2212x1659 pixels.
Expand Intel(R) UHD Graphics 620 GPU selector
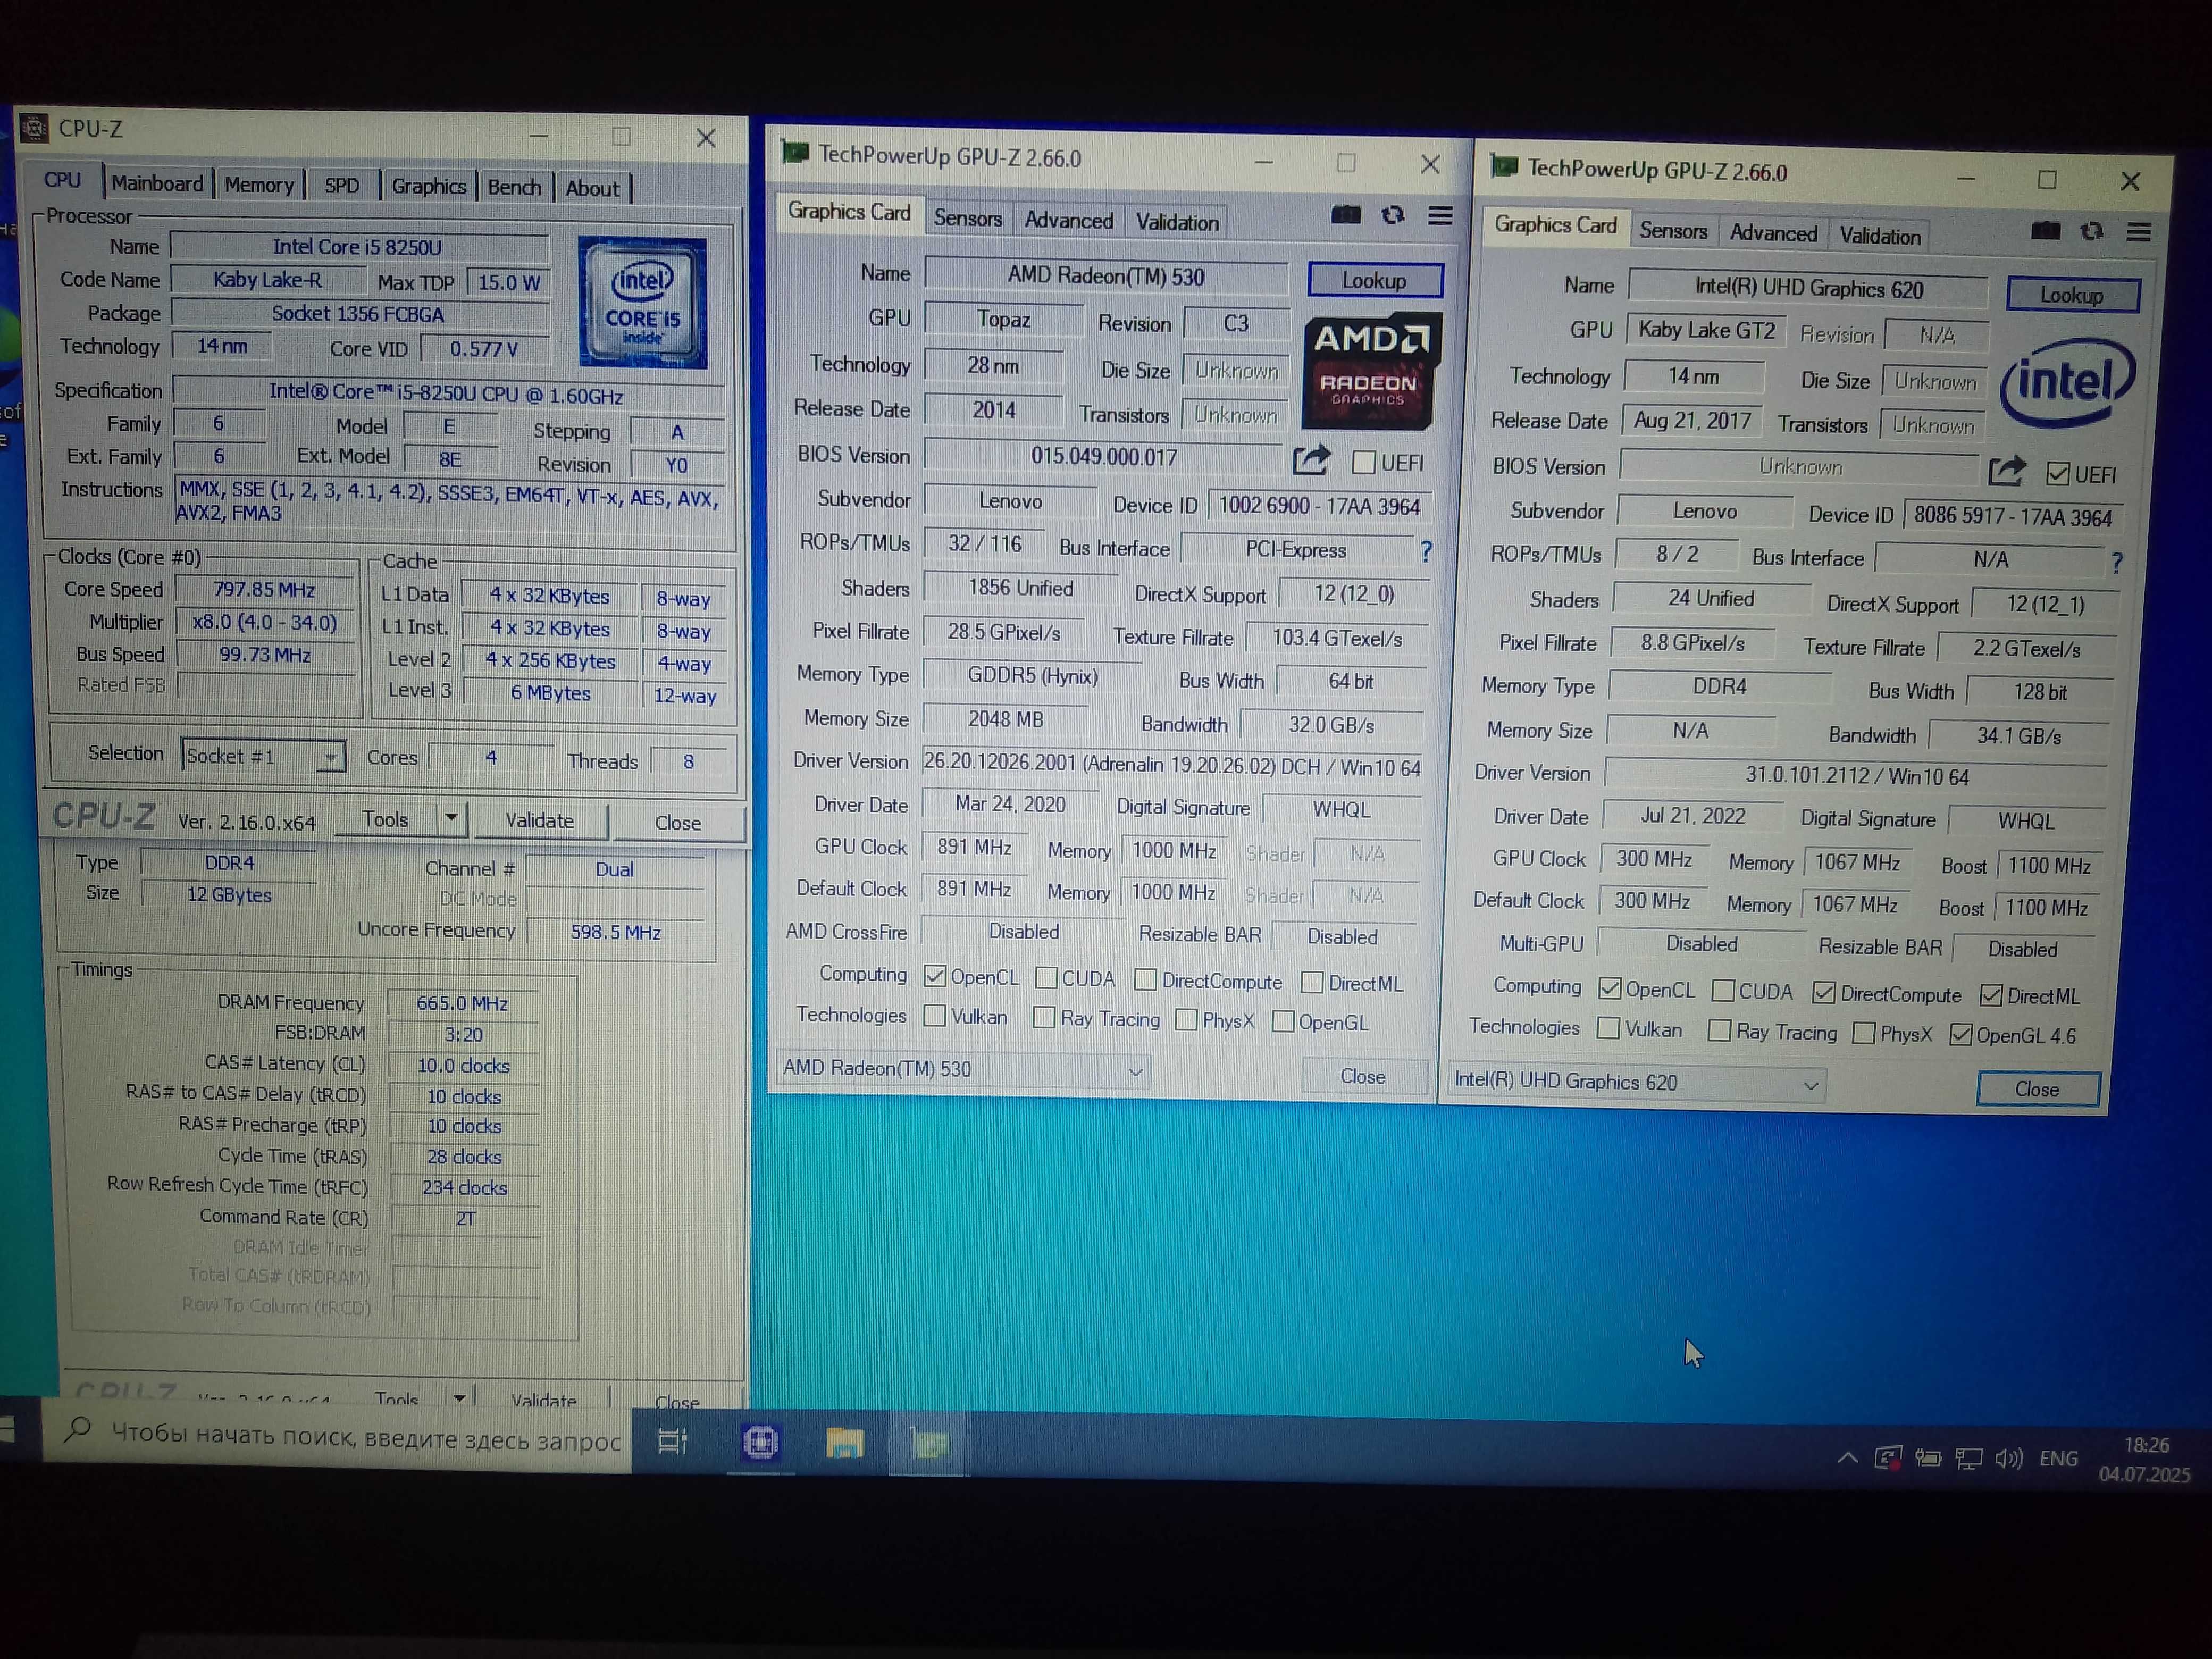[x=1810, y=1085]
